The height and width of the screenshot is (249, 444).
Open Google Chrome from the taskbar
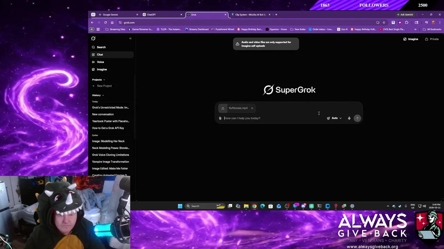pyautogui.click(x=254, y=206)
